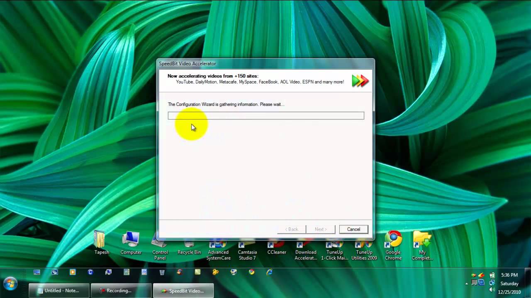Open the yellow butterfly quick launch icon
The image size is (531, 298).
click(x=215, y=272)
